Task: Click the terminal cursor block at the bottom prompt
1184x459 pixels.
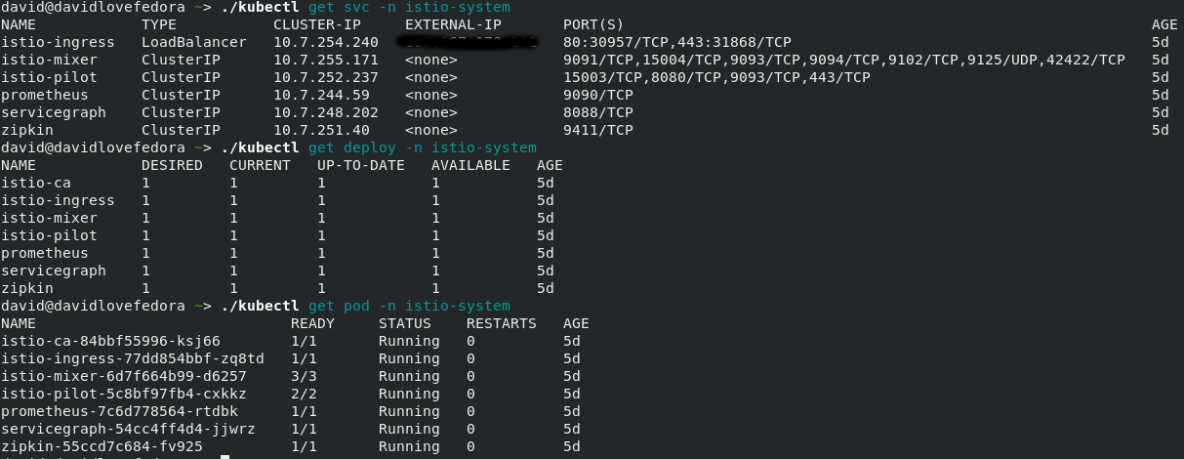Action: tap(225, 457)
